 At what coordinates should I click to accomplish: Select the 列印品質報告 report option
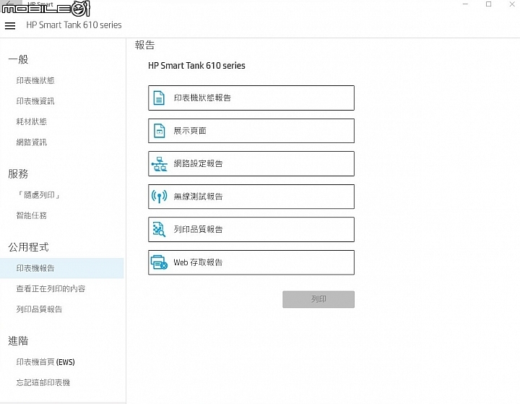(251, 229)
